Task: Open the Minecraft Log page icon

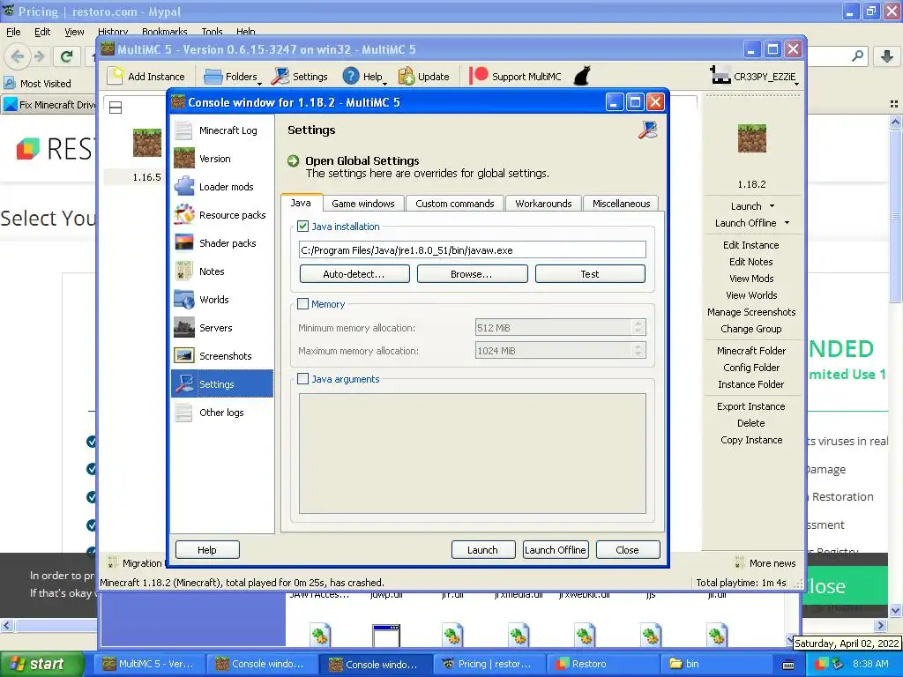Action: pyautogui.click(x=183, y=130)
